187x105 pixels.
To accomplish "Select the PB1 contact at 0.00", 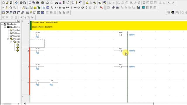I will pyautogui.click(x=37, y=35).
